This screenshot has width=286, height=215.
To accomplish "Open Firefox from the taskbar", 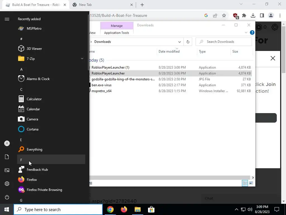I will tap(124, 209).
